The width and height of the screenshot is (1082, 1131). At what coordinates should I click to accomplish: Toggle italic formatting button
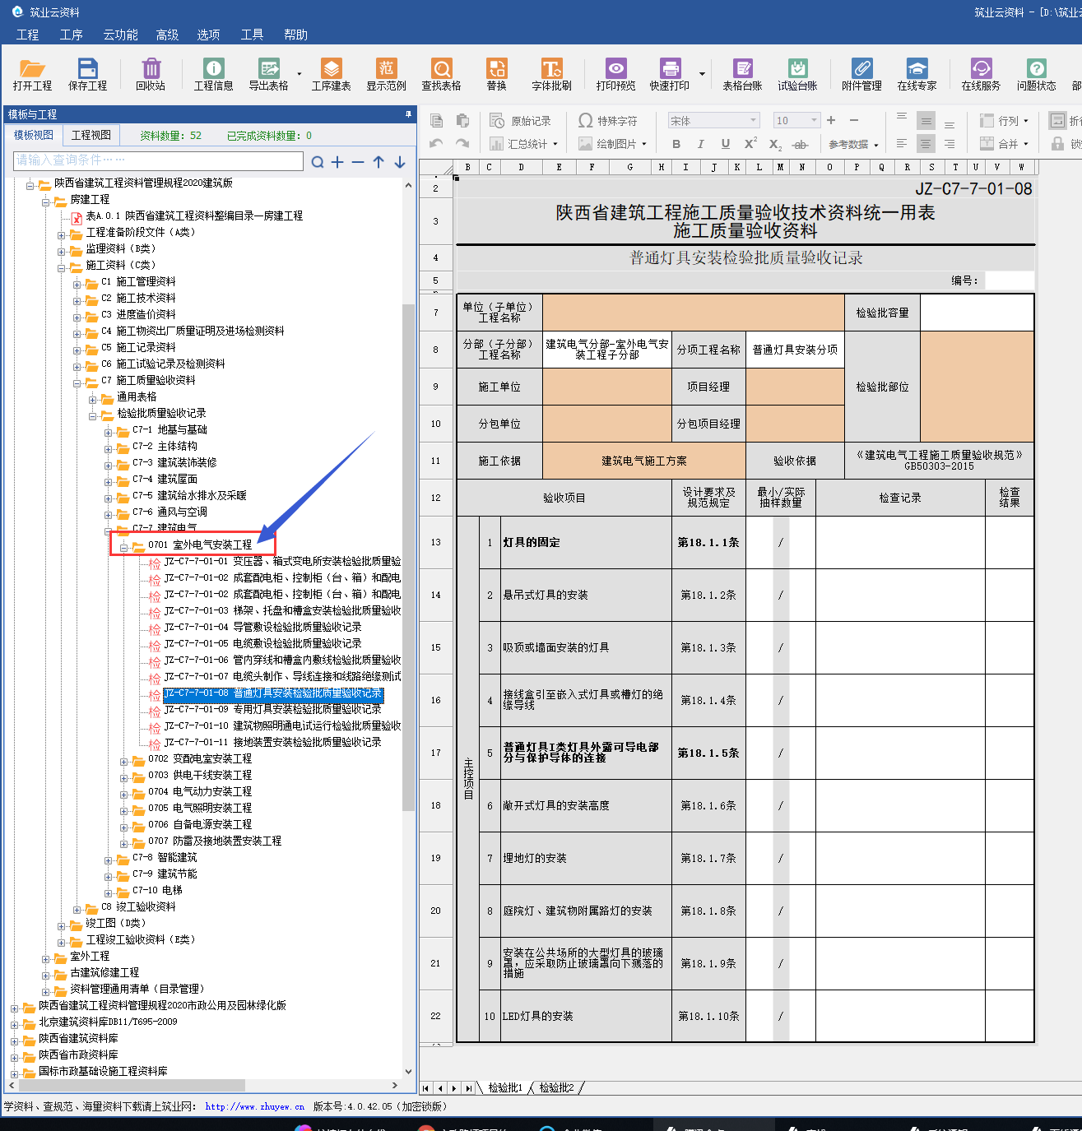700,144
